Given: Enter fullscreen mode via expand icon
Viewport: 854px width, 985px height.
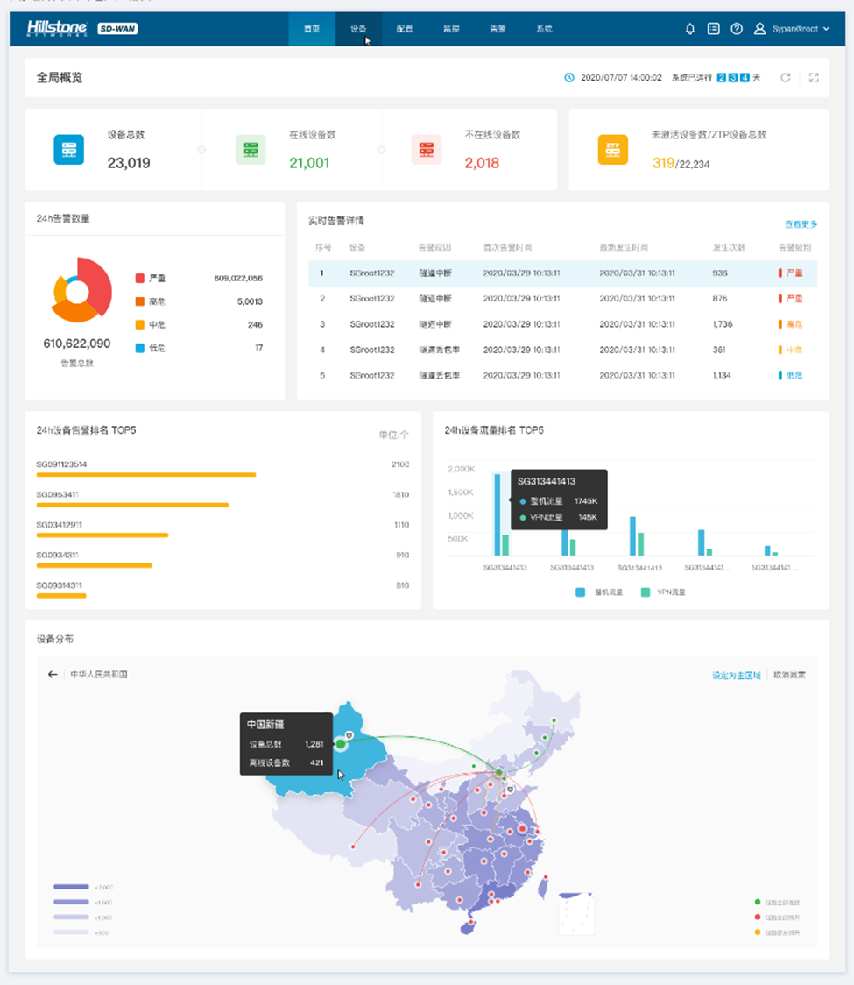Looking at the screenshot, I should (x=814, y=78).
